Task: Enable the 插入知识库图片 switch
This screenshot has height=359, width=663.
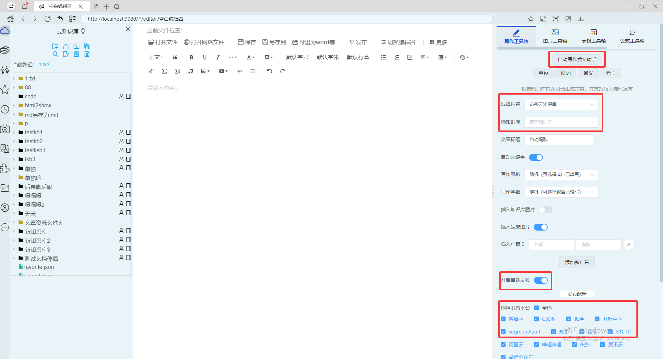Action: tap(545, 210)
